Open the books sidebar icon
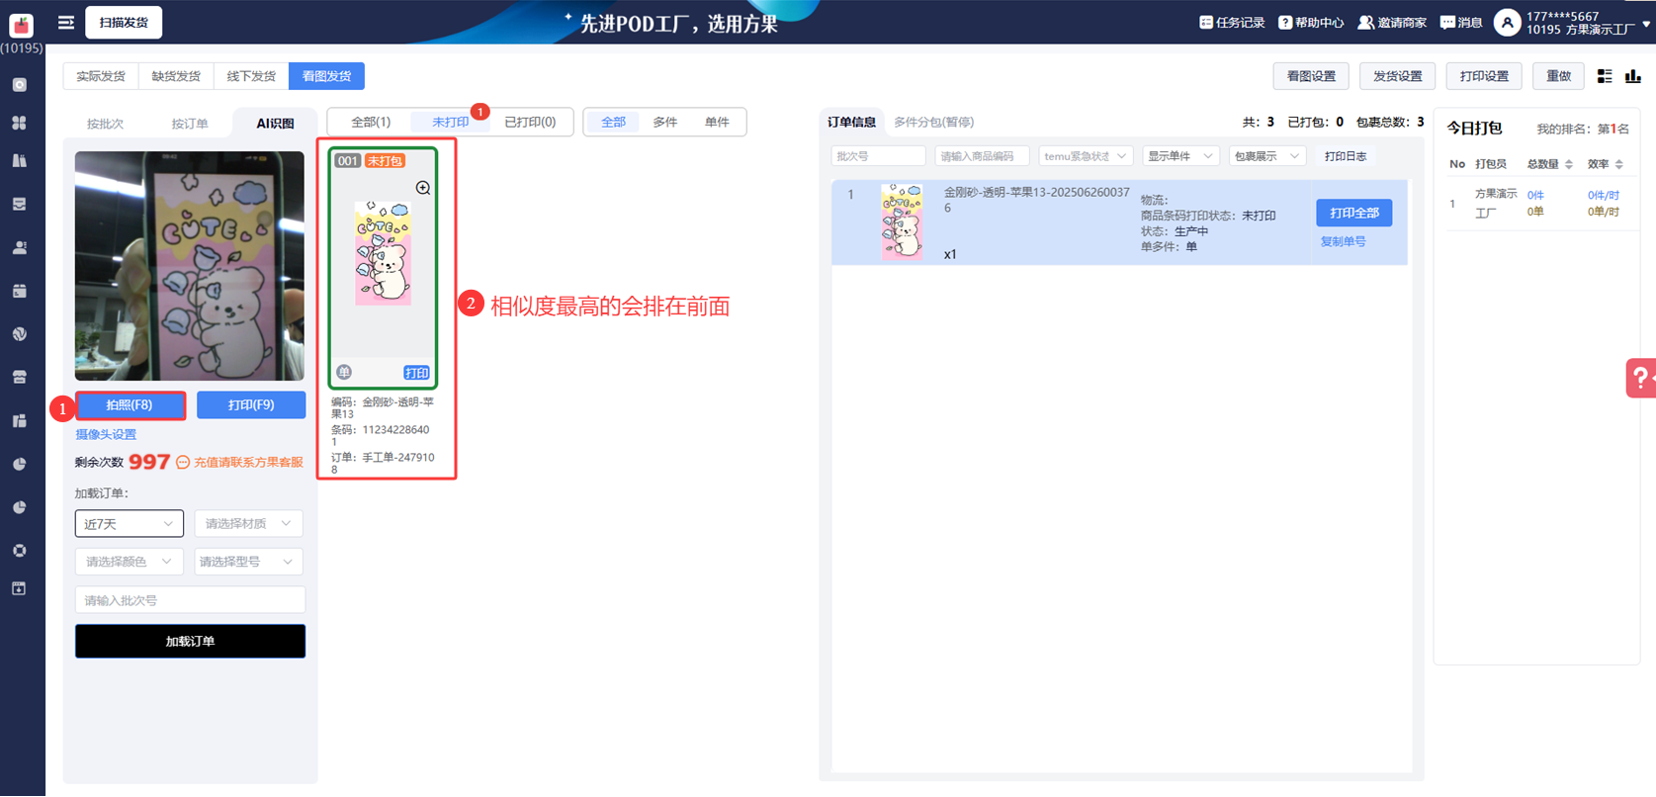Viewport: 1656px width, 797px height. 20,160
